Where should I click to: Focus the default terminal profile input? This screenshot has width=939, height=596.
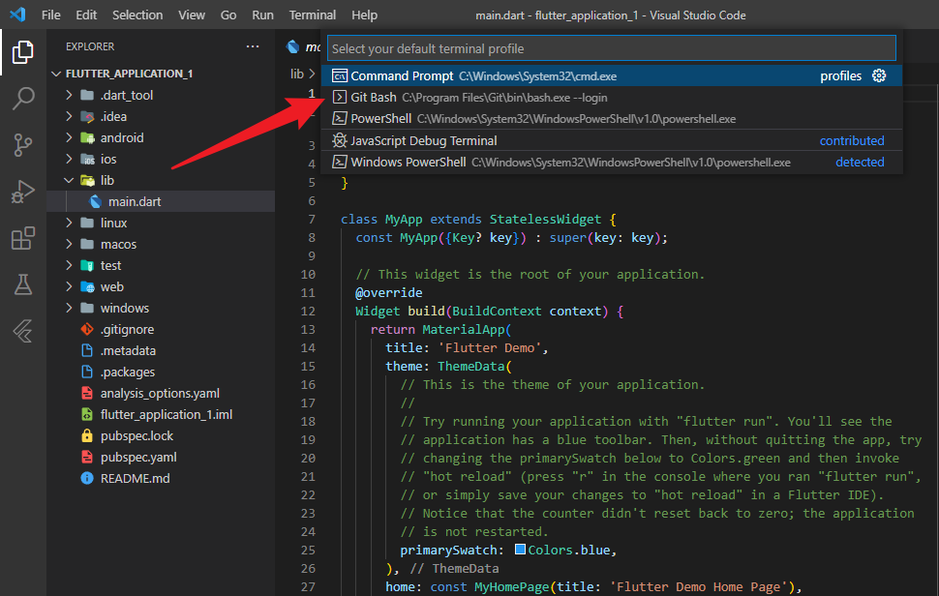click(612, 48)
